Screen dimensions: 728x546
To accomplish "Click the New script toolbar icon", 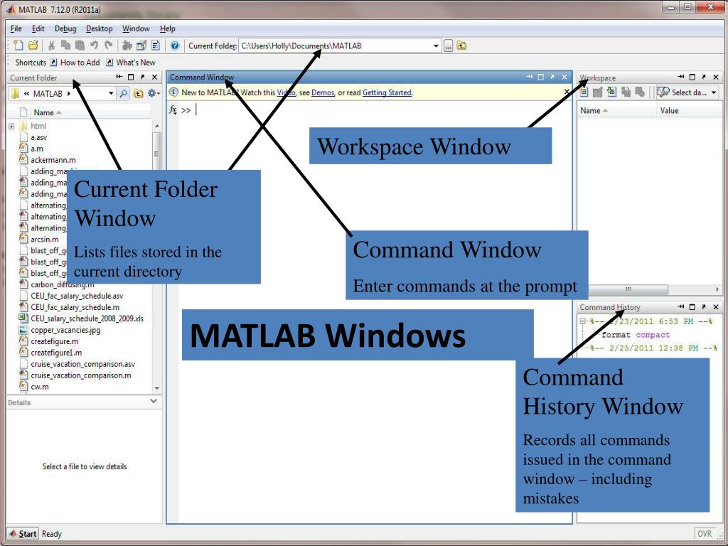I will [18, 45].
